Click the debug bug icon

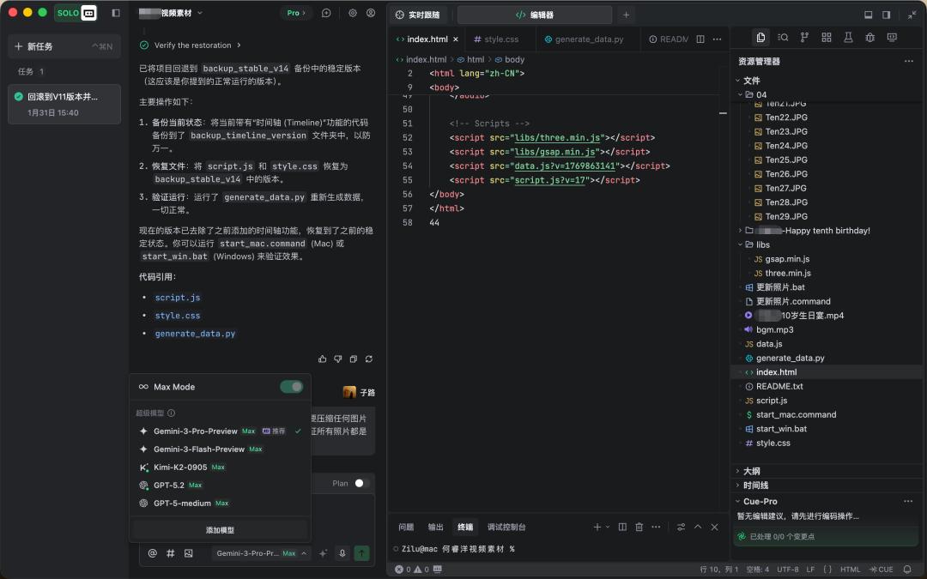coord(869,38)
